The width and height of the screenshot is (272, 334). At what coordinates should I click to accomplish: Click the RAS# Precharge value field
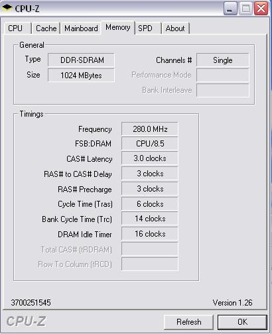[150, 189]
